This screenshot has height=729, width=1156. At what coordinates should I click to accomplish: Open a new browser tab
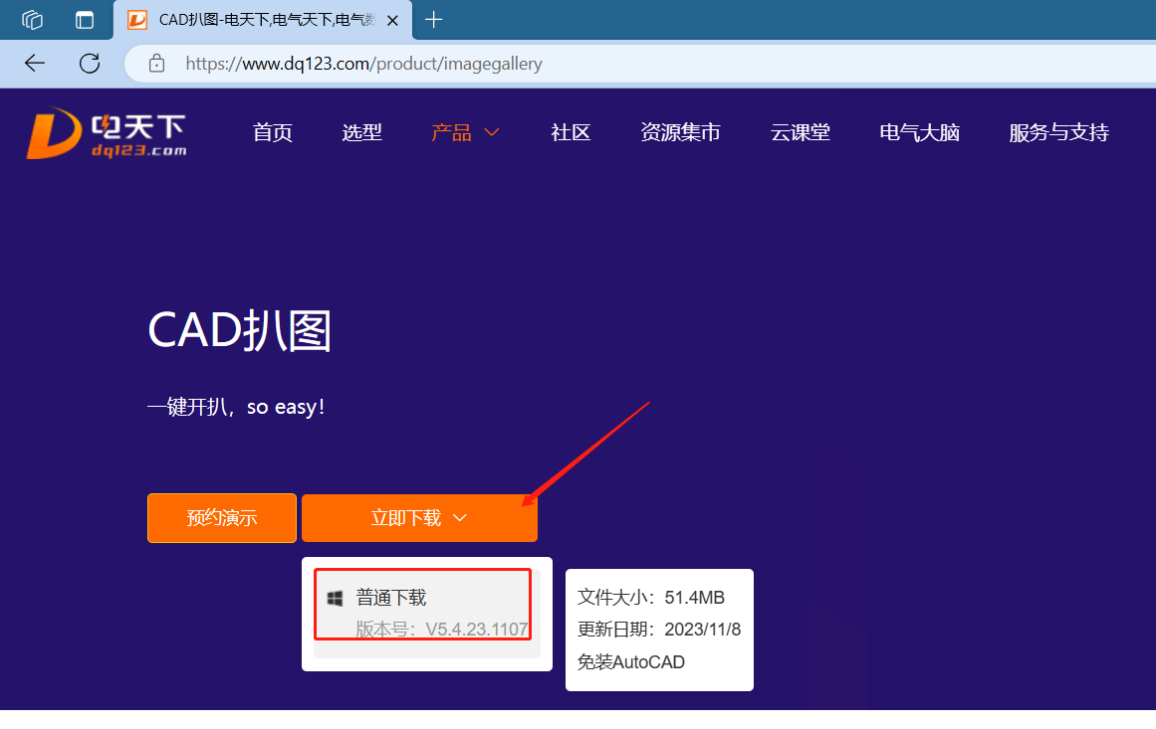(433, 20)
